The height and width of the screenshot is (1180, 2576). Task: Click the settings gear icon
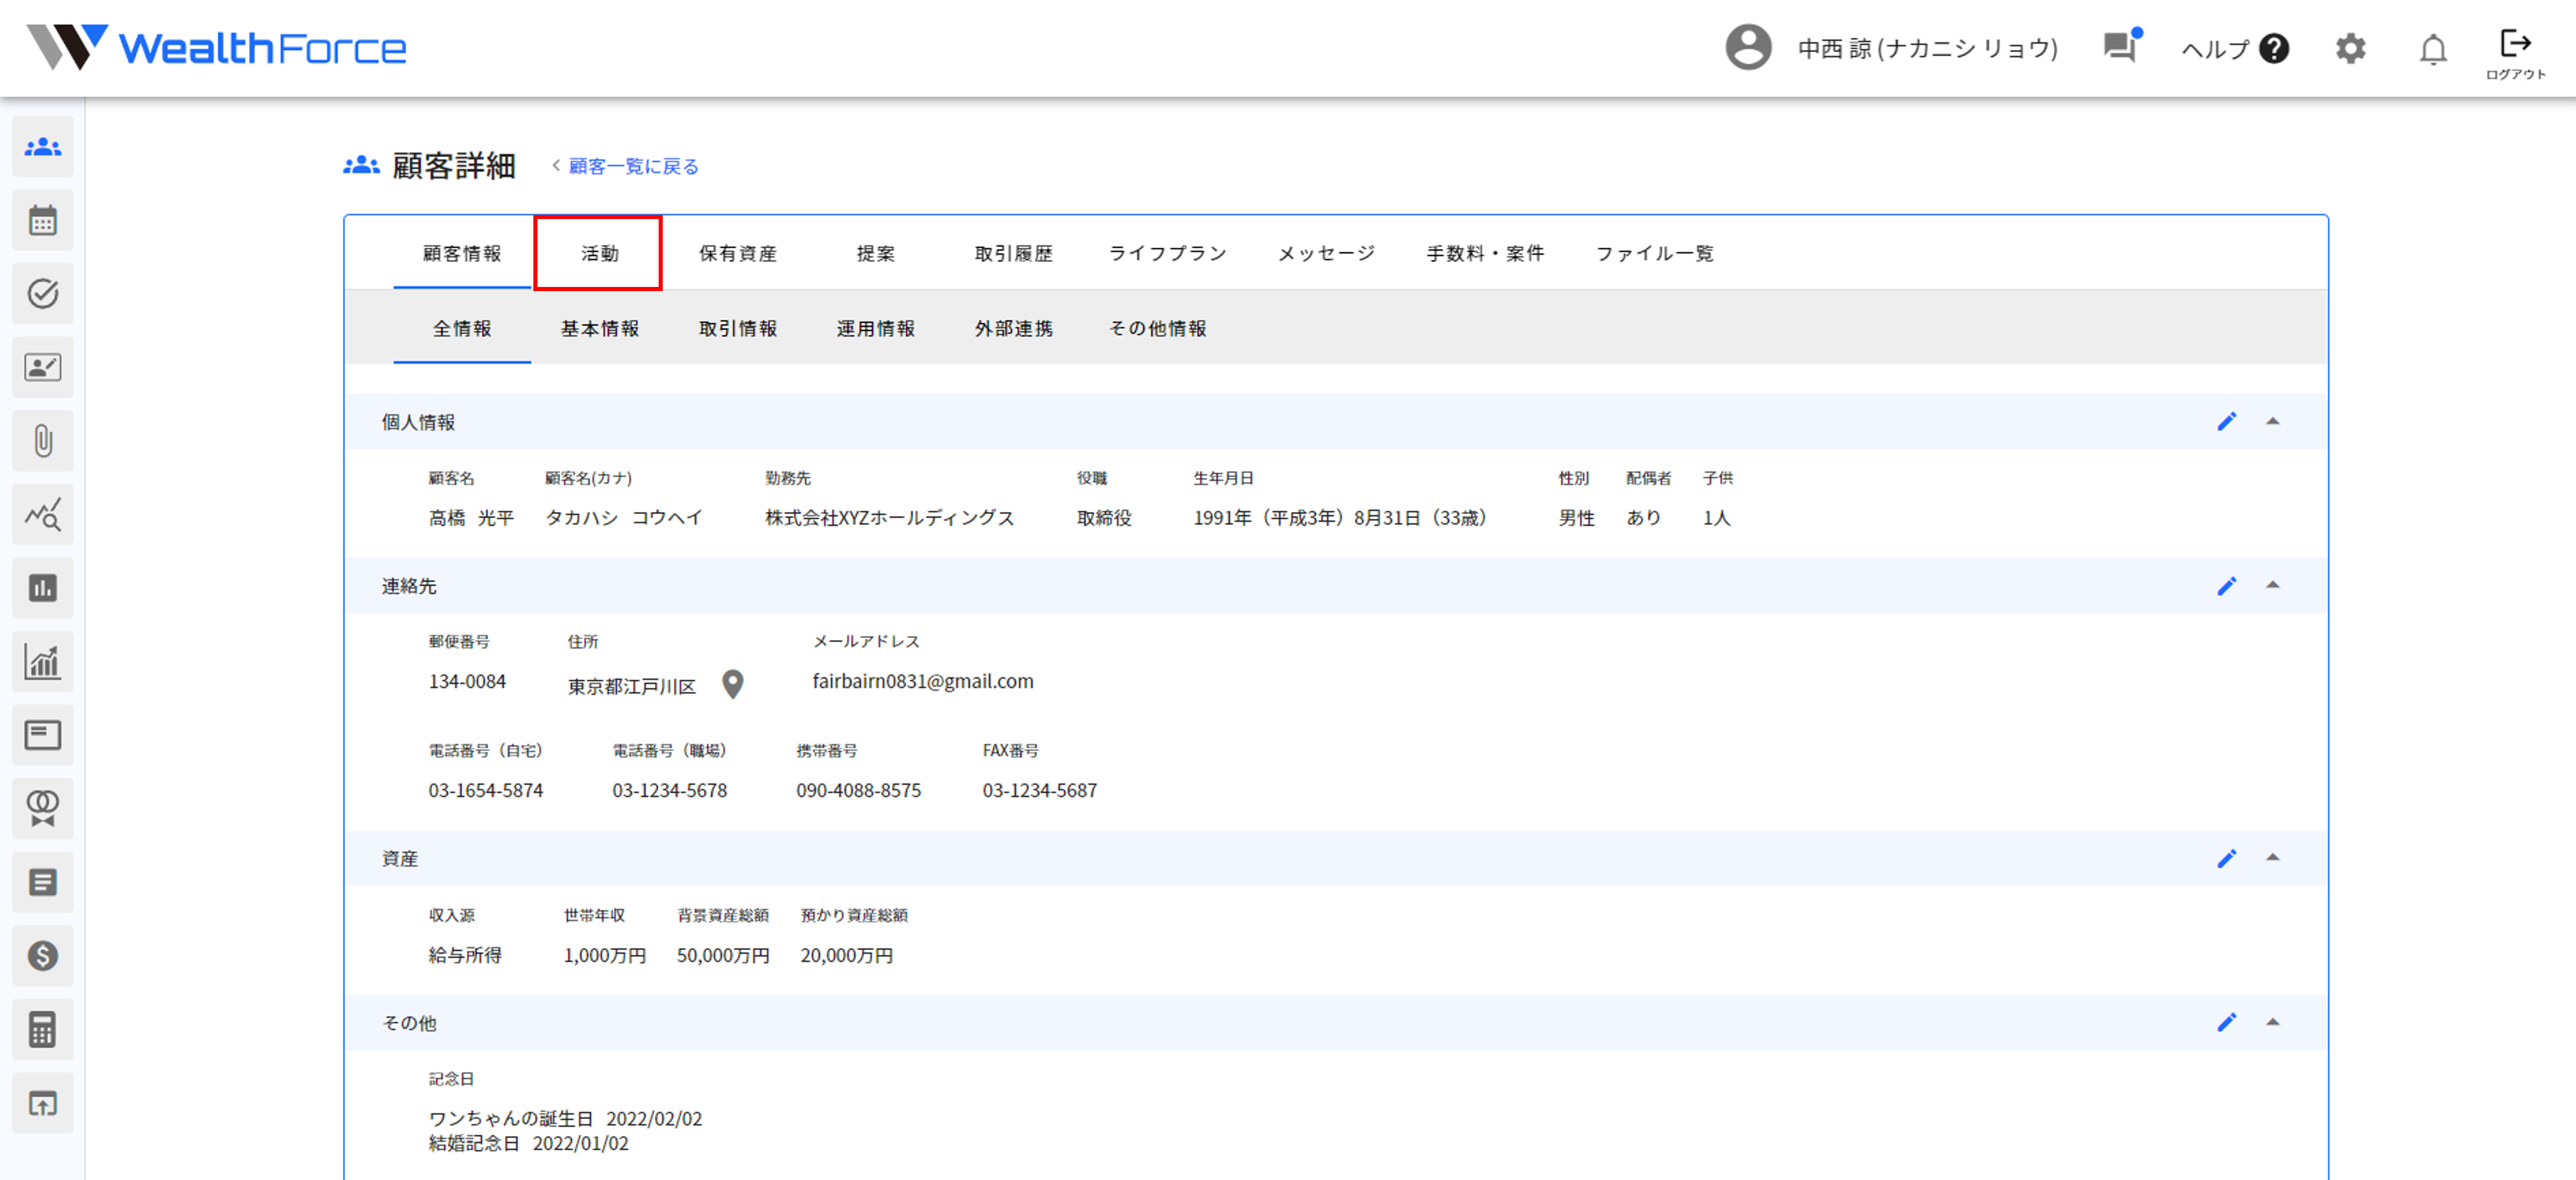(x=2350, y=49)
